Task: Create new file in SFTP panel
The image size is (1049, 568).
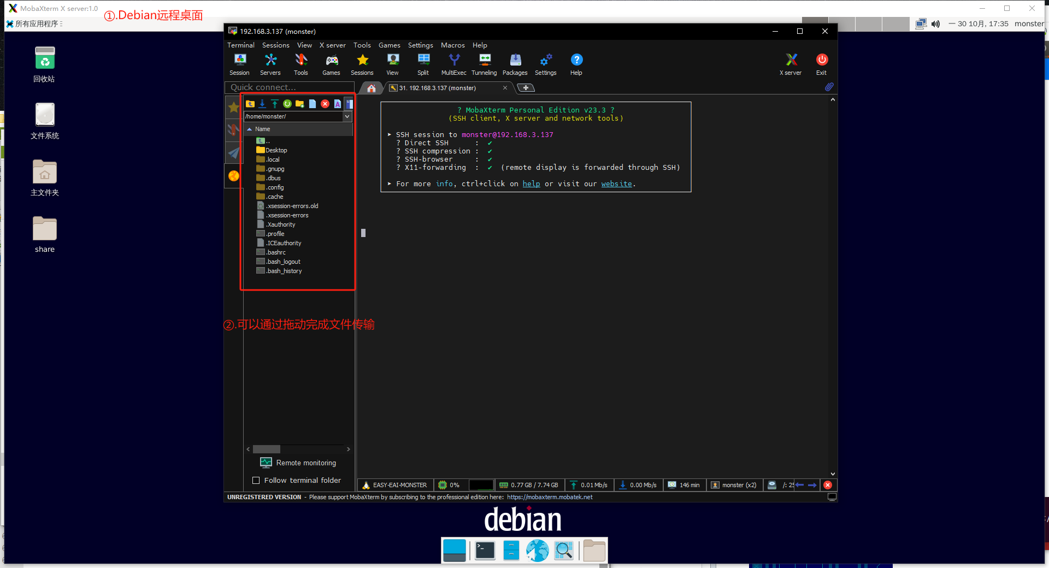Action: 313,104
